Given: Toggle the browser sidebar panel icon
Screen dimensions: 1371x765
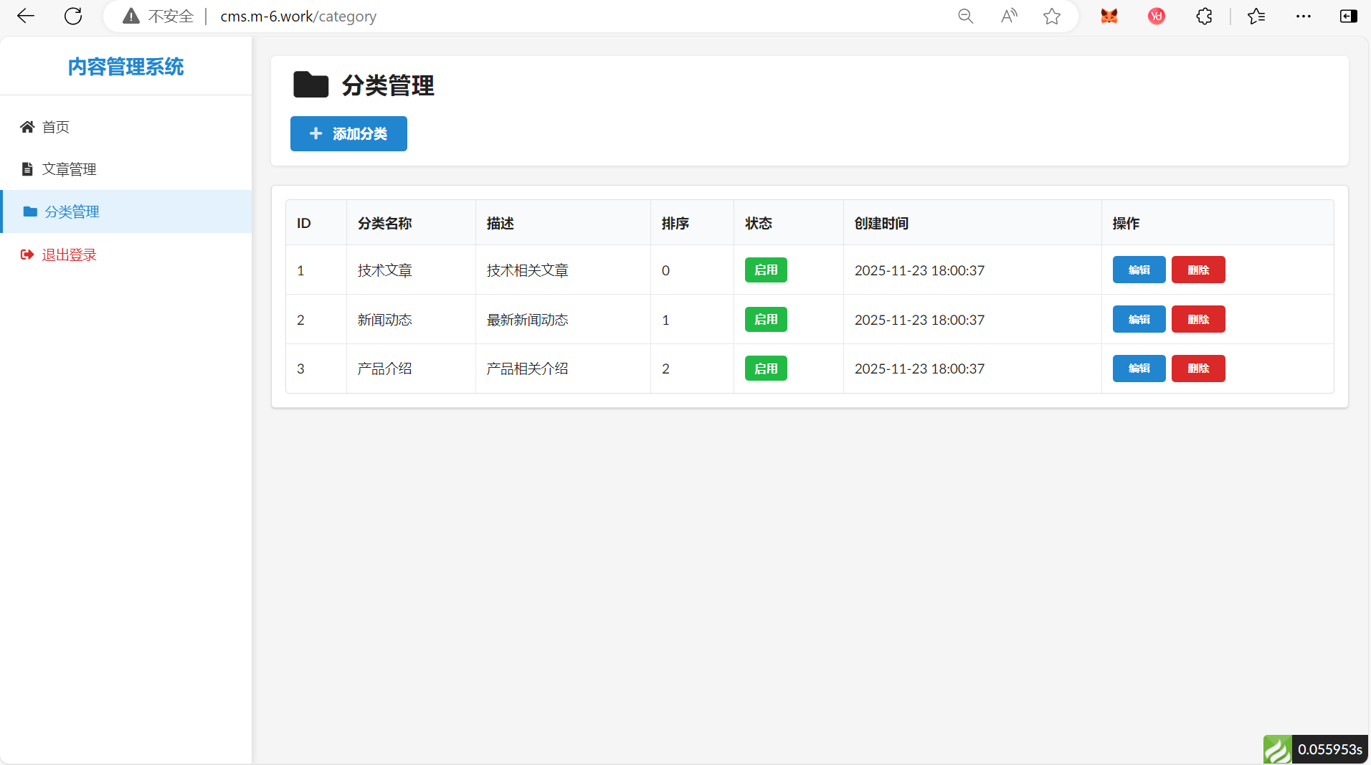Looking at the screenshot, I should [1348, 16].
